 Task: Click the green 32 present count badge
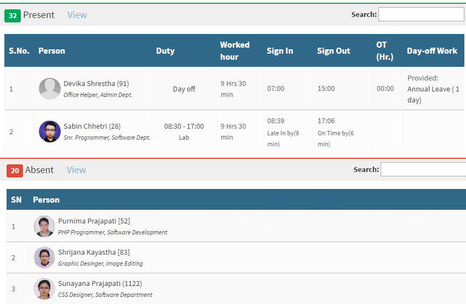[x=13, y=15]
